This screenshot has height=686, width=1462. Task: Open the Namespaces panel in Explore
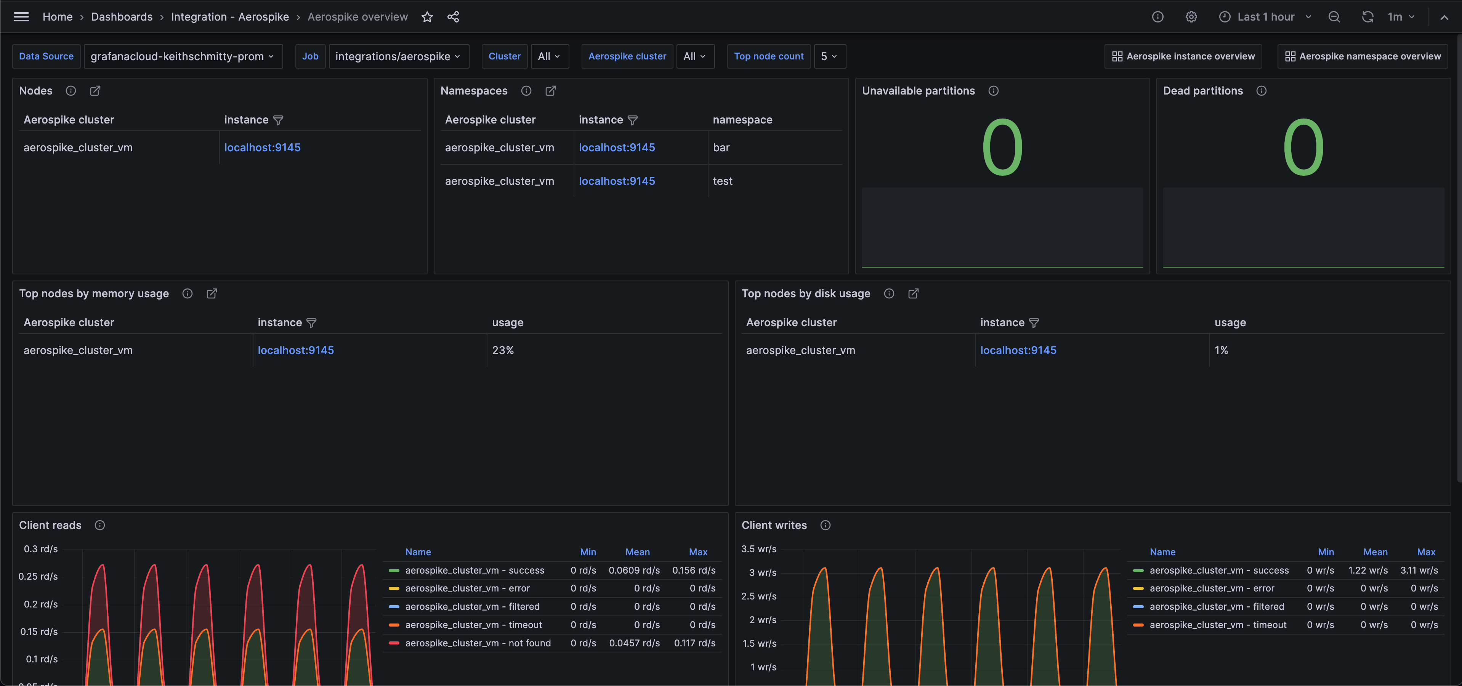click(x=550, y=90)
